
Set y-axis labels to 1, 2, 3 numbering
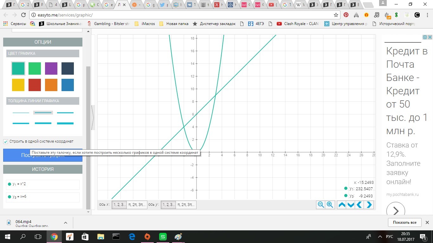pyautogui.click(x=168, y=205)
